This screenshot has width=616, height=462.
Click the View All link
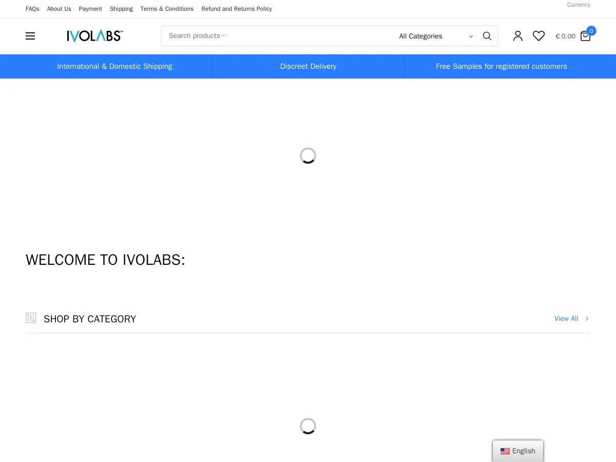[x=566, y=318]
